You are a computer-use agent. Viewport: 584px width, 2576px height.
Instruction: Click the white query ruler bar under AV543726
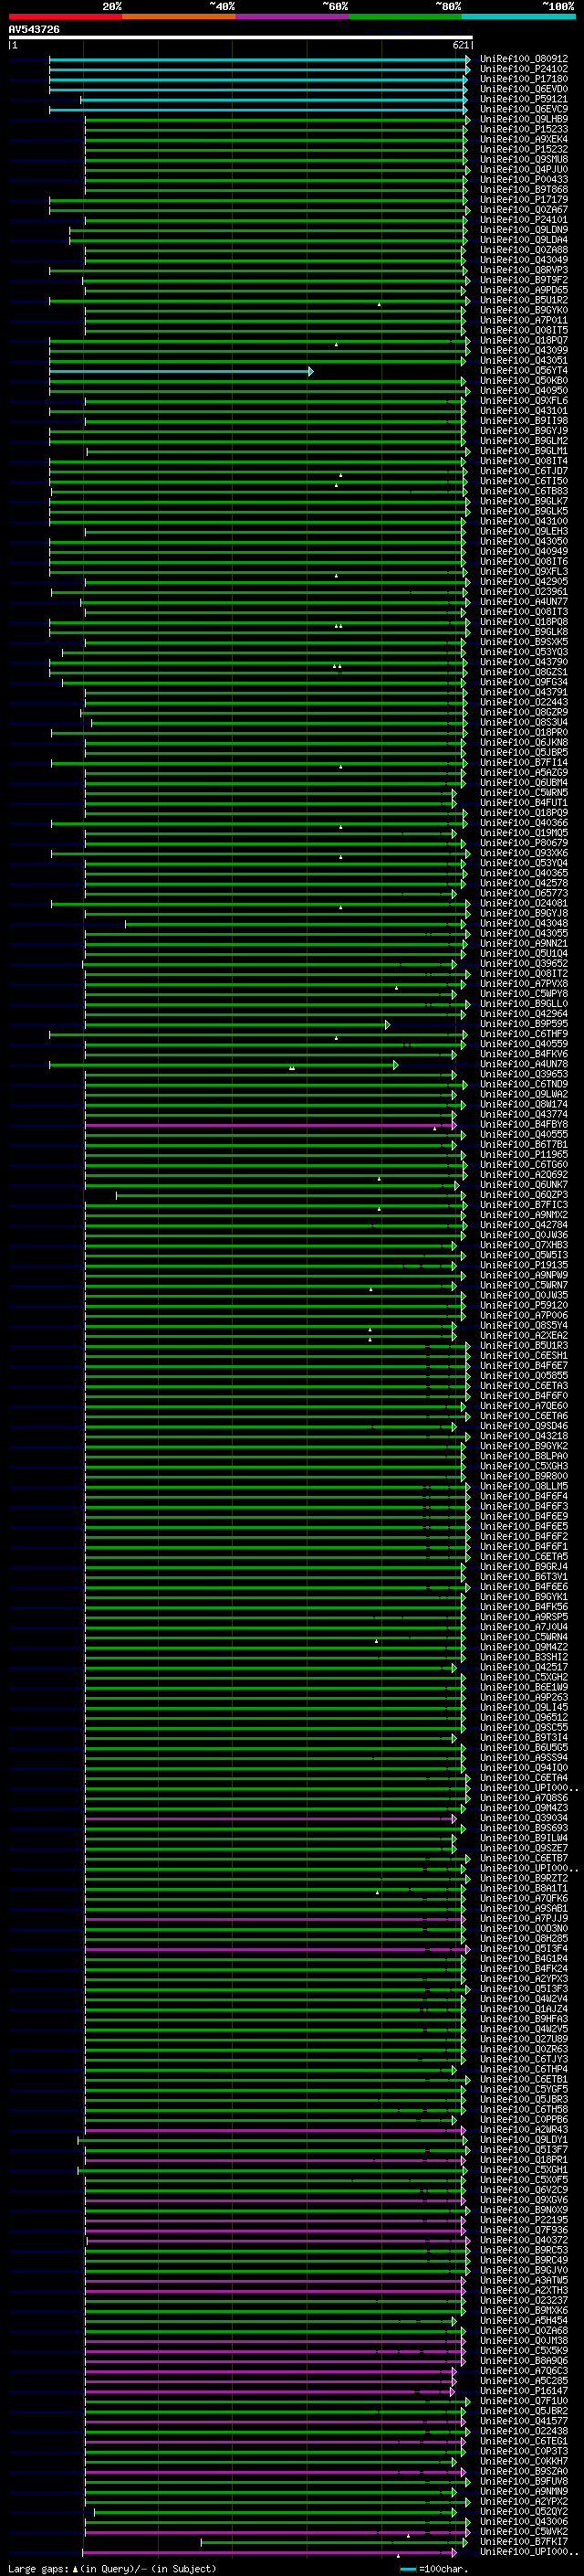pos(241,38)
